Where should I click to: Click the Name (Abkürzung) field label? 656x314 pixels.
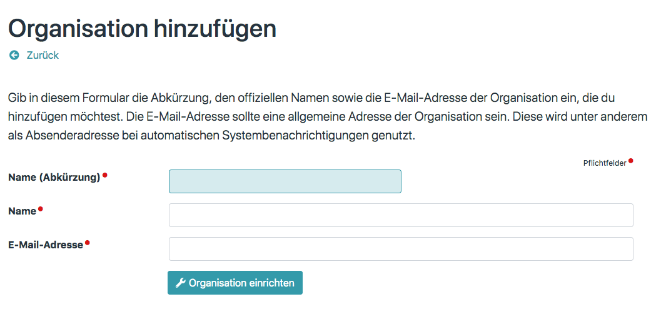coord(54,178)
